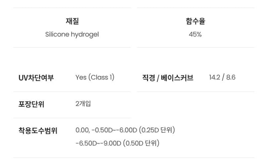Click the UV차단여부 label
This screenshot has height=165, width=267.
tap(36, 78)
